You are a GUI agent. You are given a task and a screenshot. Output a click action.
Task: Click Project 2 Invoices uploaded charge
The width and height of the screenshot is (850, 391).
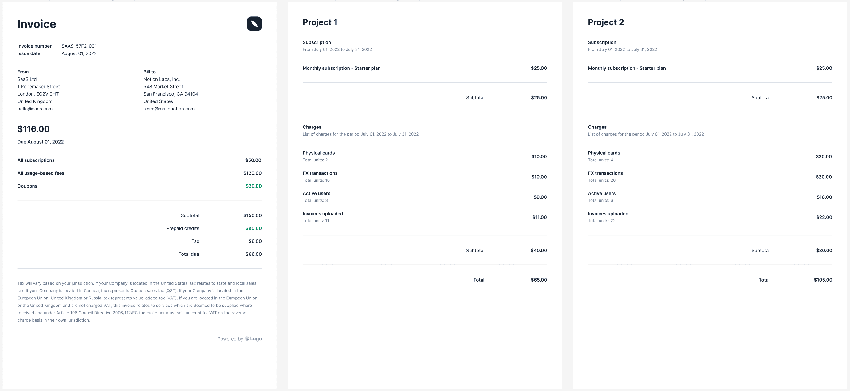pos(608,214)
